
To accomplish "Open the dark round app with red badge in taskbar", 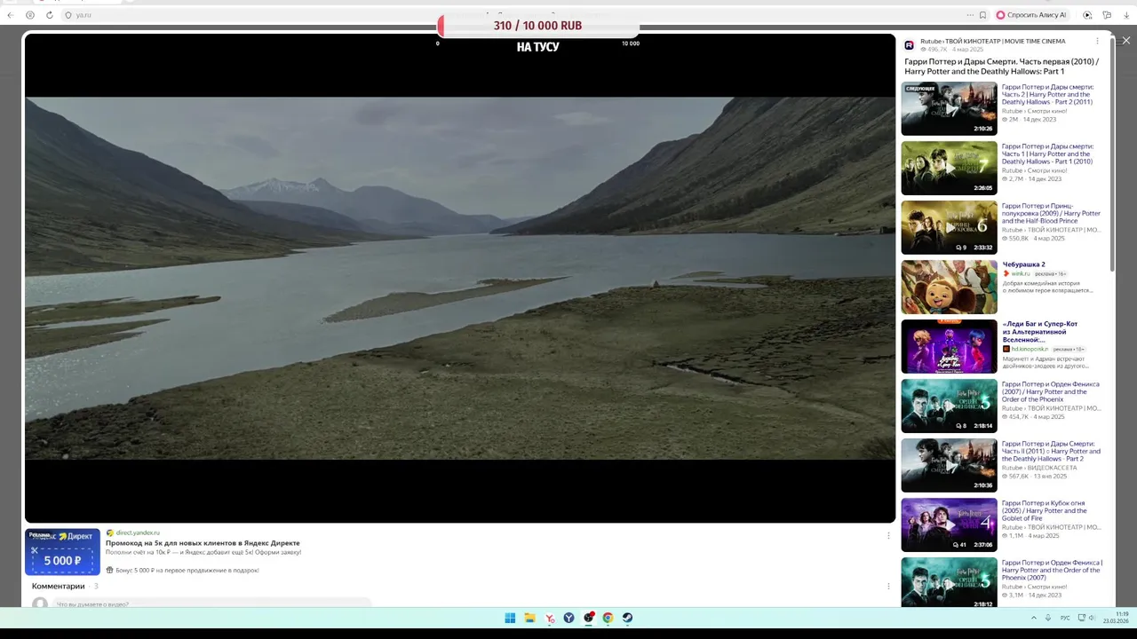I will [x=589, y=618].
